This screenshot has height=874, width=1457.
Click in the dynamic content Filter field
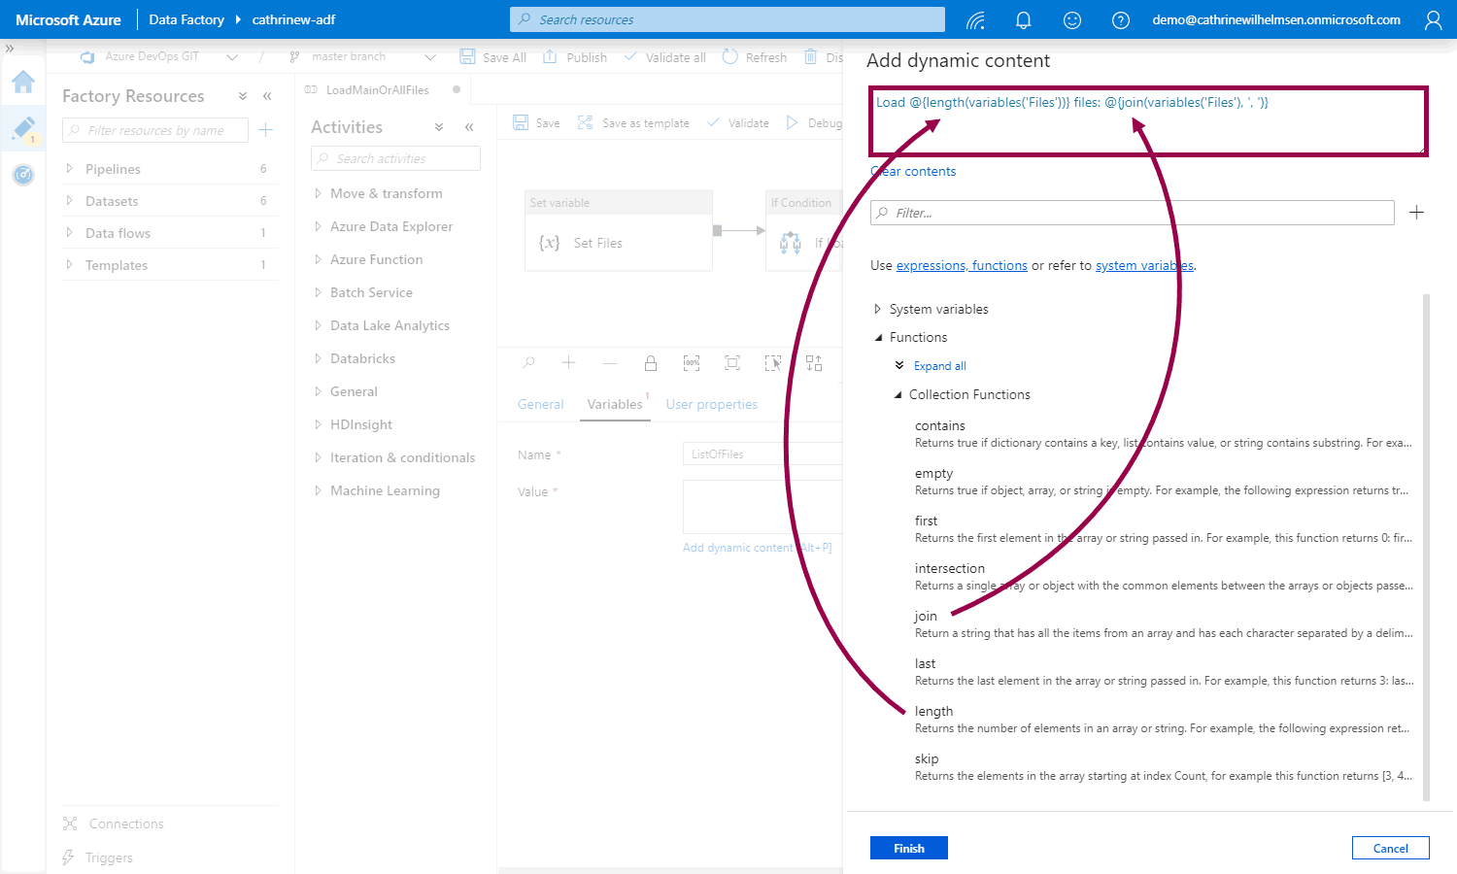[x=1136, y=213]
